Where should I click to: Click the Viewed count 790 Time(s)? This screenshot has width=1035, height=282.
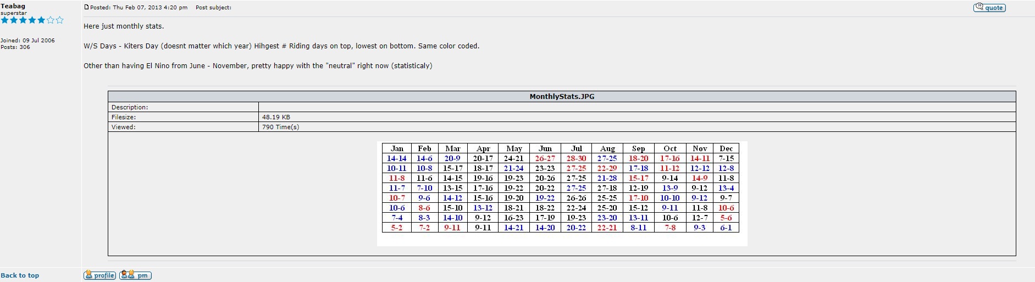pos(280,127)
